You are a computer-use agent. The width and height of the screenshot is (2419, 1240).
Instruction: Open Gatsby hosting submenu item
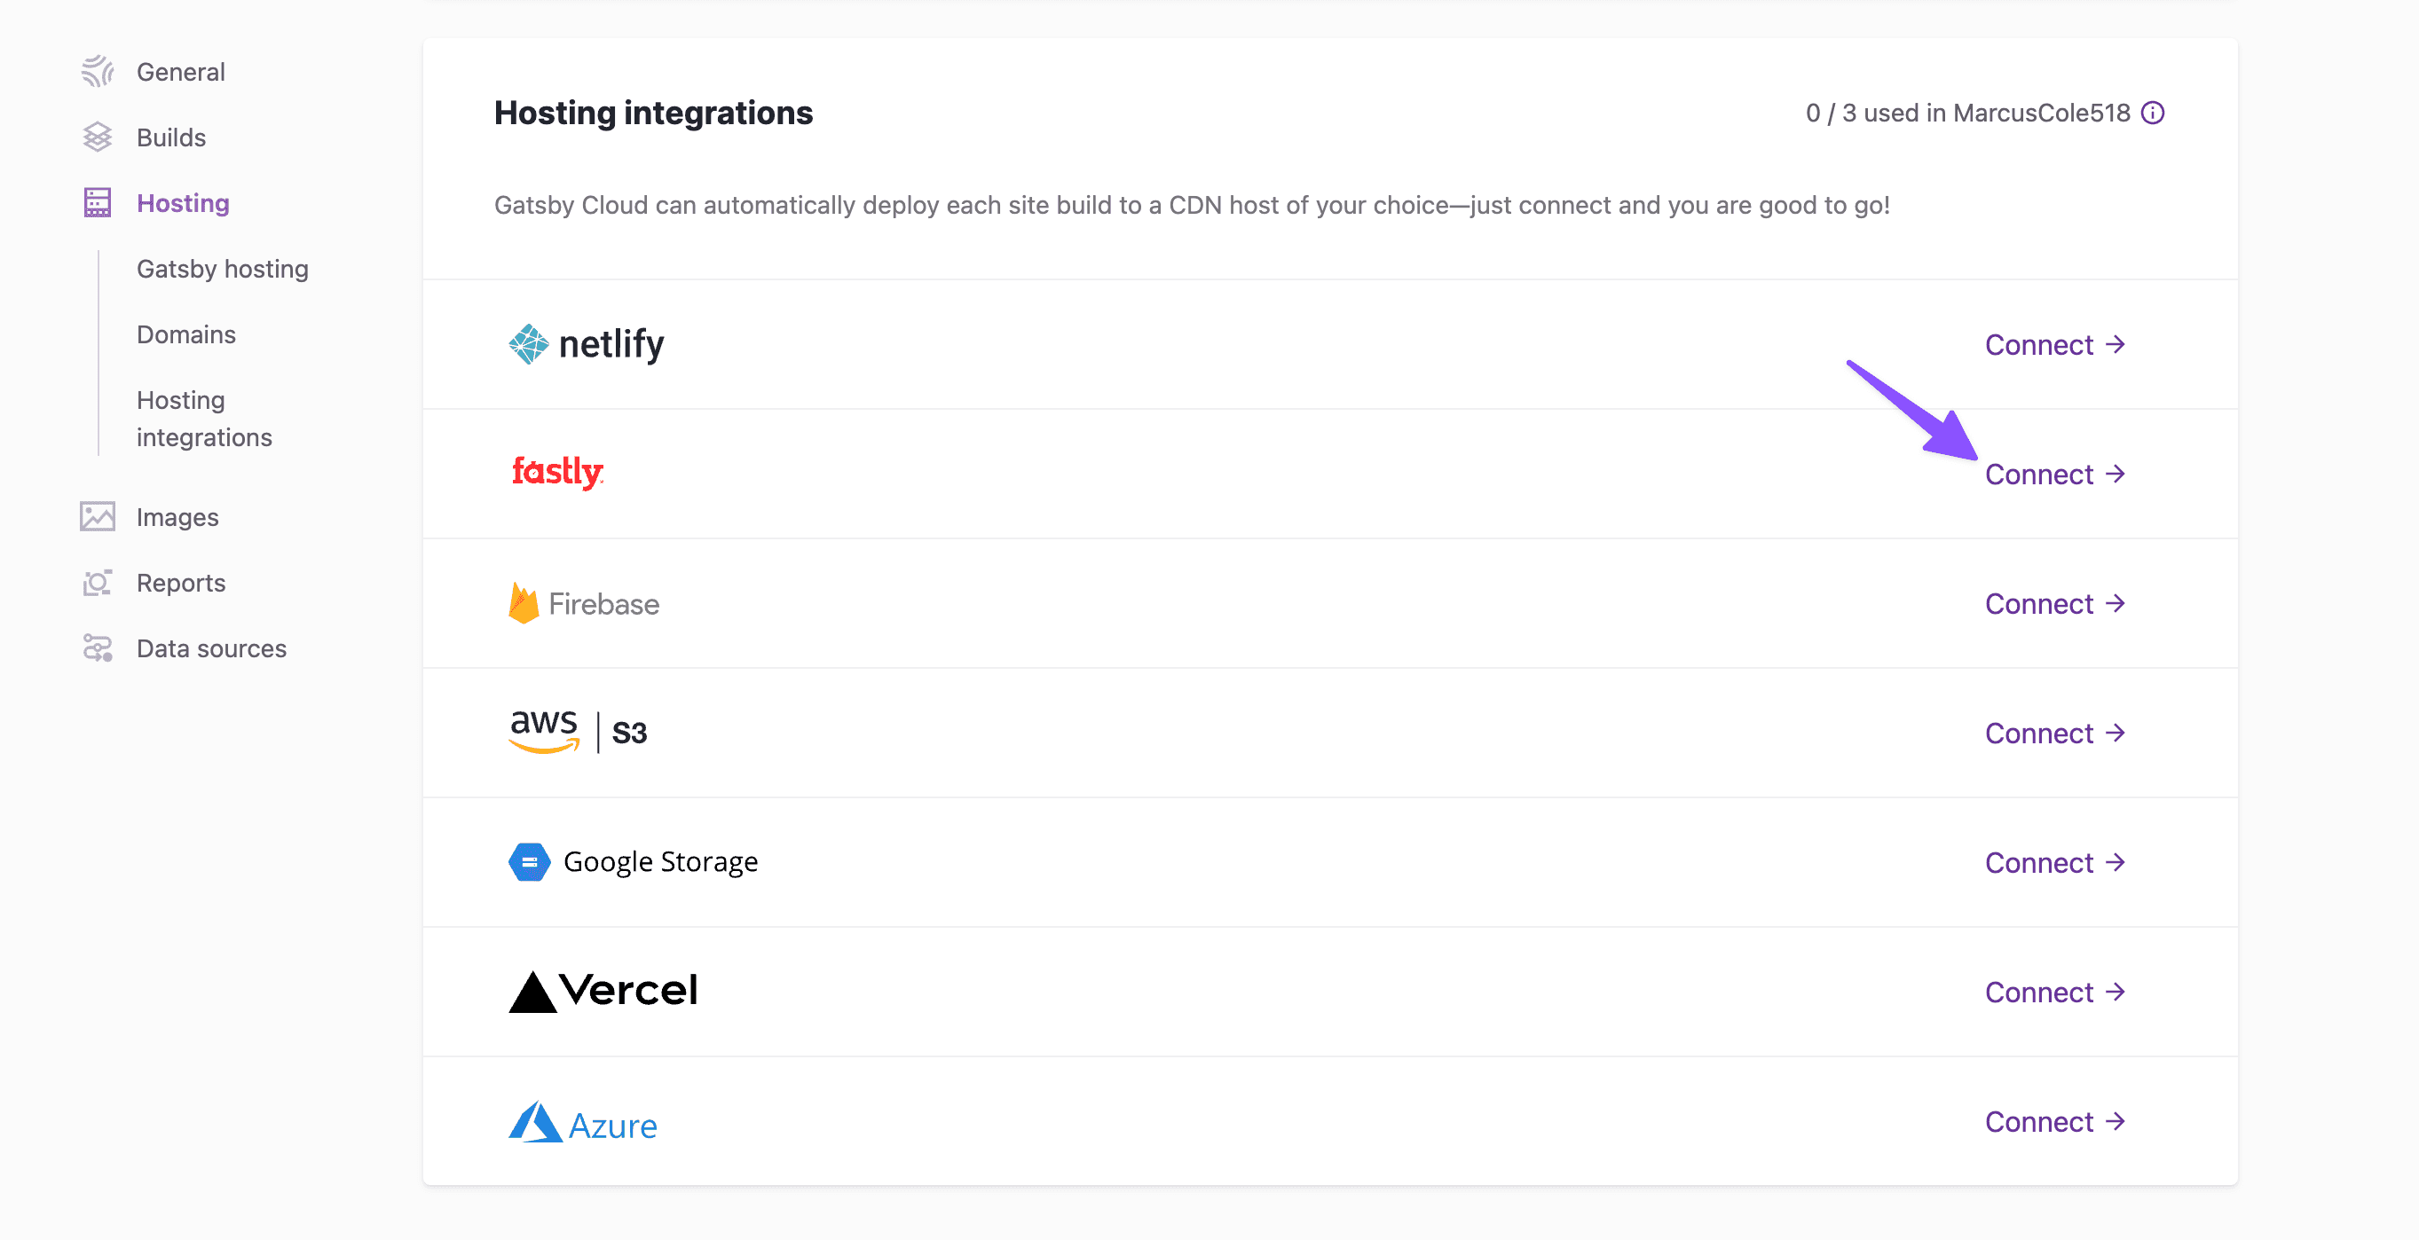point(223,269)
